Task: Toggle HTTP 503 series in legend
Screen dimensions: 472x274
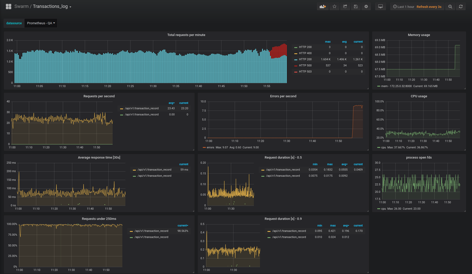Action: click(305, 72)
